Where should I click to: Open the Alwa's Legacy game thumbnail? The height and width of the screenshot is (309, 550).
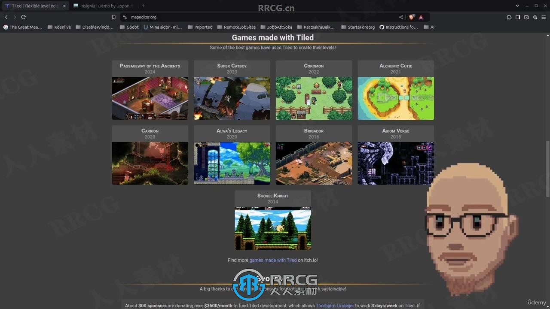coord(232,164)
